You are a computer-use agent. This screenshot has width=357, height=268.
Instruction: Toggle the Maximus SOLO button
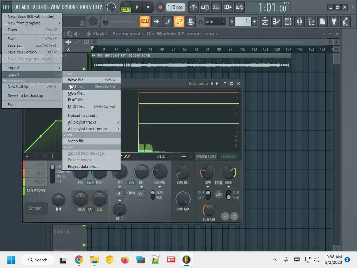coord(35,209)
